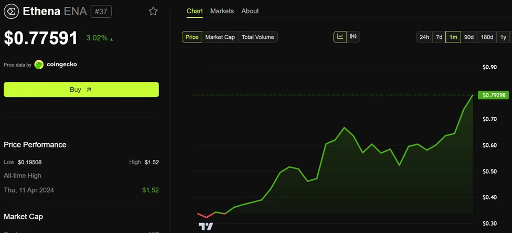Click the green $1.52 all-time high value
Screen dimensions: 512x233
[x=151, y=190]
